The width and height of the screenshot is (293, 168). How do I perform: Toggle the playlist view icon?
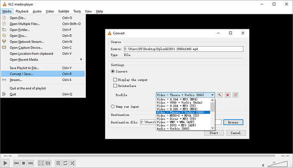[x=58, y=163]
